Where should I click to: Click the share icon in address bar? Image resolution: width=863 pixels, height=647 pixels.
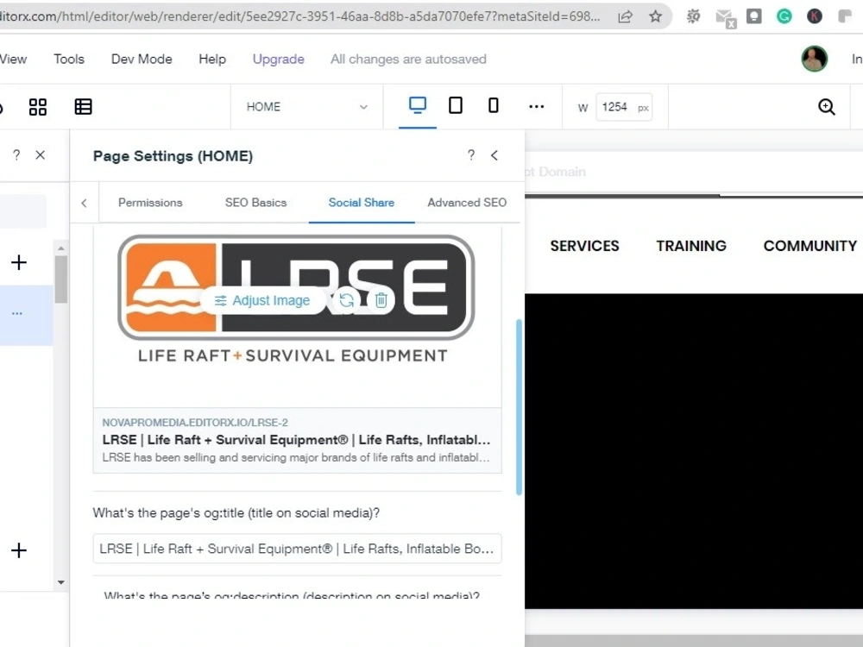625,16
